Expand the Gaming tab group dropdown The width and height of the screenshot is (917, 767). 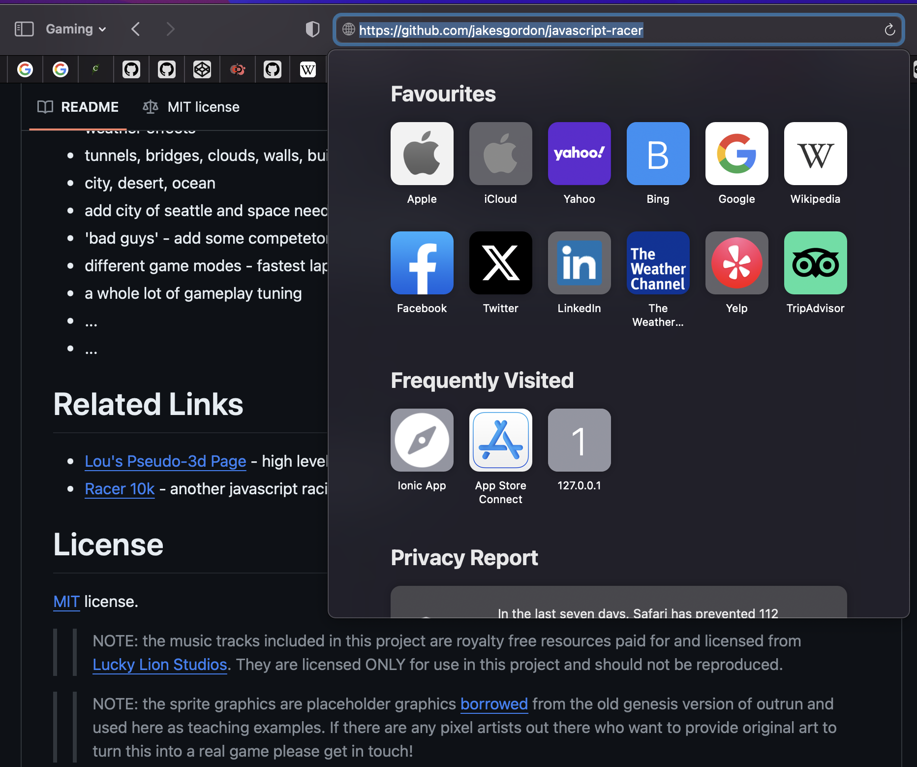76,29
